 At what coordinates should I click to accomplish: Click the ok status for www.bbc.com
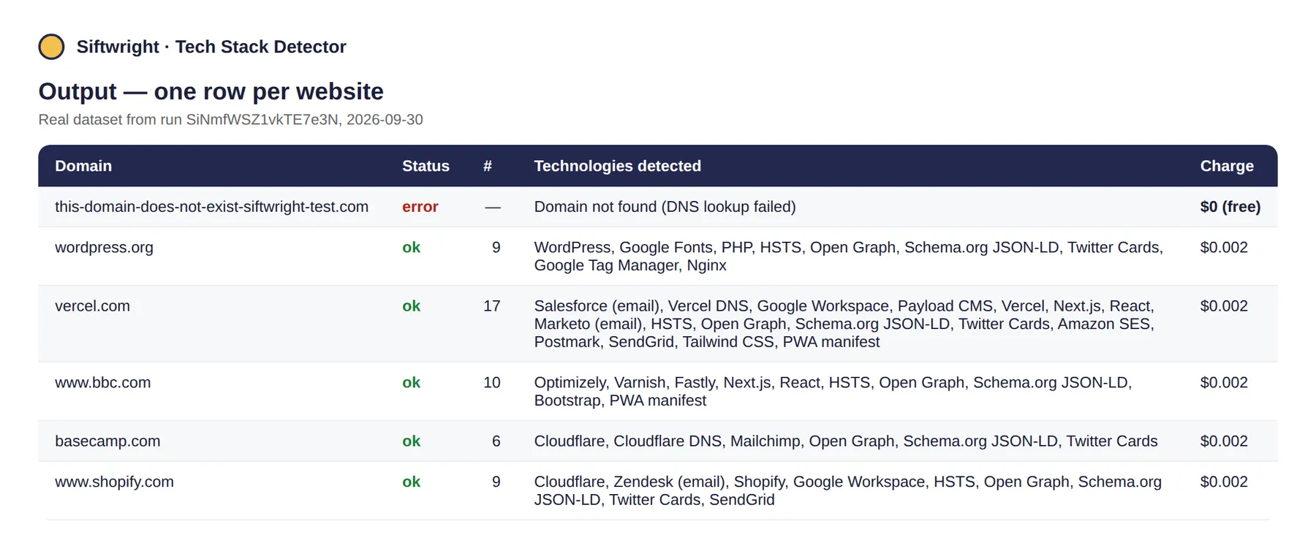point(411,383)
